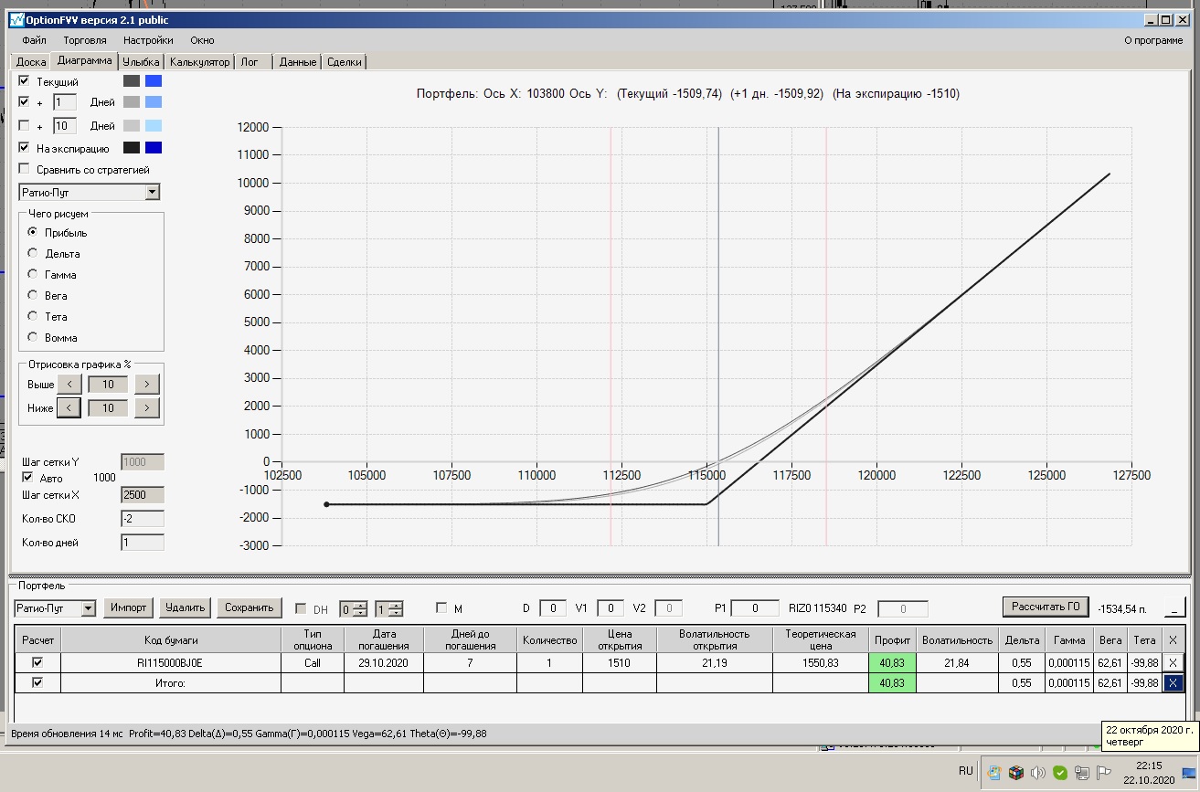Click the network connection tray icon
1200x792 pixels.
coord(1082,772)
